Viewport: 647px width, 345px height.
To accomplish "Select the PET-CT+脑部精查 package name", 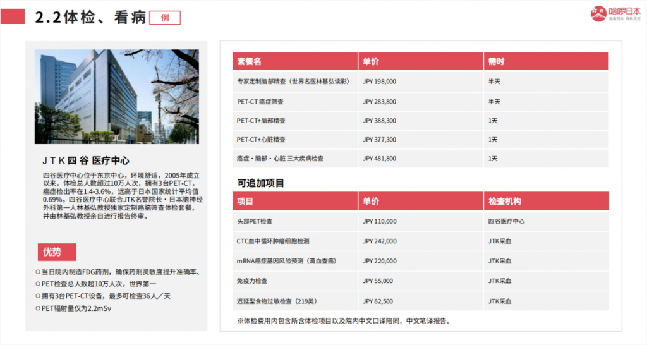I will click(261, 121).
